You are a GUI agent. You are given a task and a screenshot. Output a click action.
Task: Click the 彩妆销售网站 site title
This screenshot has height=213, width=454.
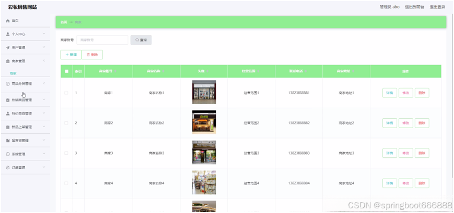[22, 7]
